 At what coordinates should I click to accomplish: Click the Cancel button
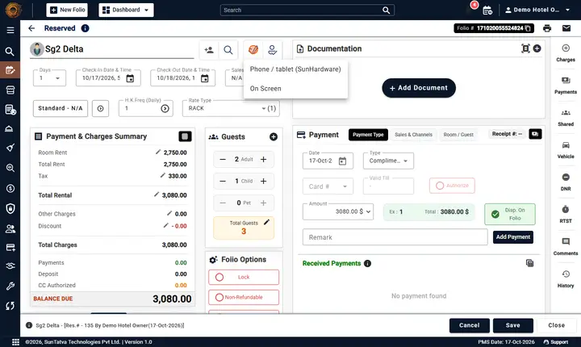469,325
